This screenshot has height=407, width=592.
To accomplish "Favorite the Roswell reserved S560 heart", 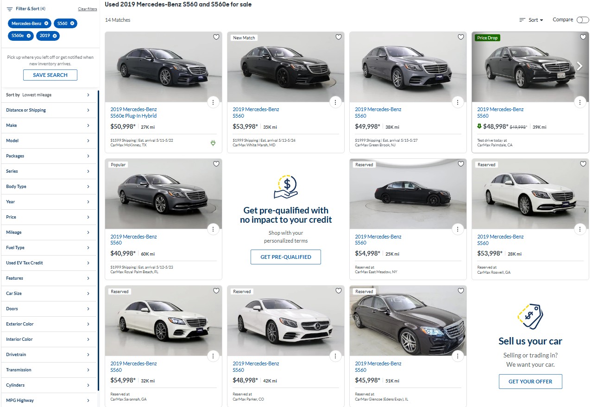I will click(x=583, y=164).
